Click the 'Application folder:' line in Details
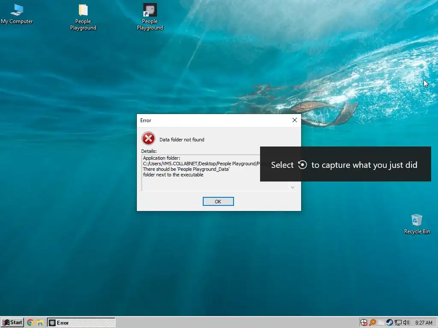 (161, 158)
